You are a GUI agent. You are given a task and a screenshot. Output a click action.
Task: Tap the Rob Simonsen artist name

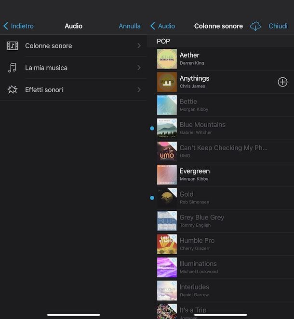pos(194,202)
